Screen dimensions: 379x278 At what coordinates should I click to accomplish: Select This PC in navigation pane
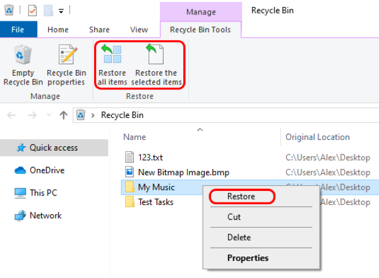point(42,193)
